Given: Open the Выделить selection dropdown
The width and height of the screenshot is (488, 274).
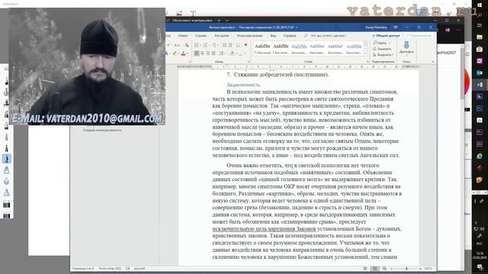Looking at the screenshot, I should point(383,55).
